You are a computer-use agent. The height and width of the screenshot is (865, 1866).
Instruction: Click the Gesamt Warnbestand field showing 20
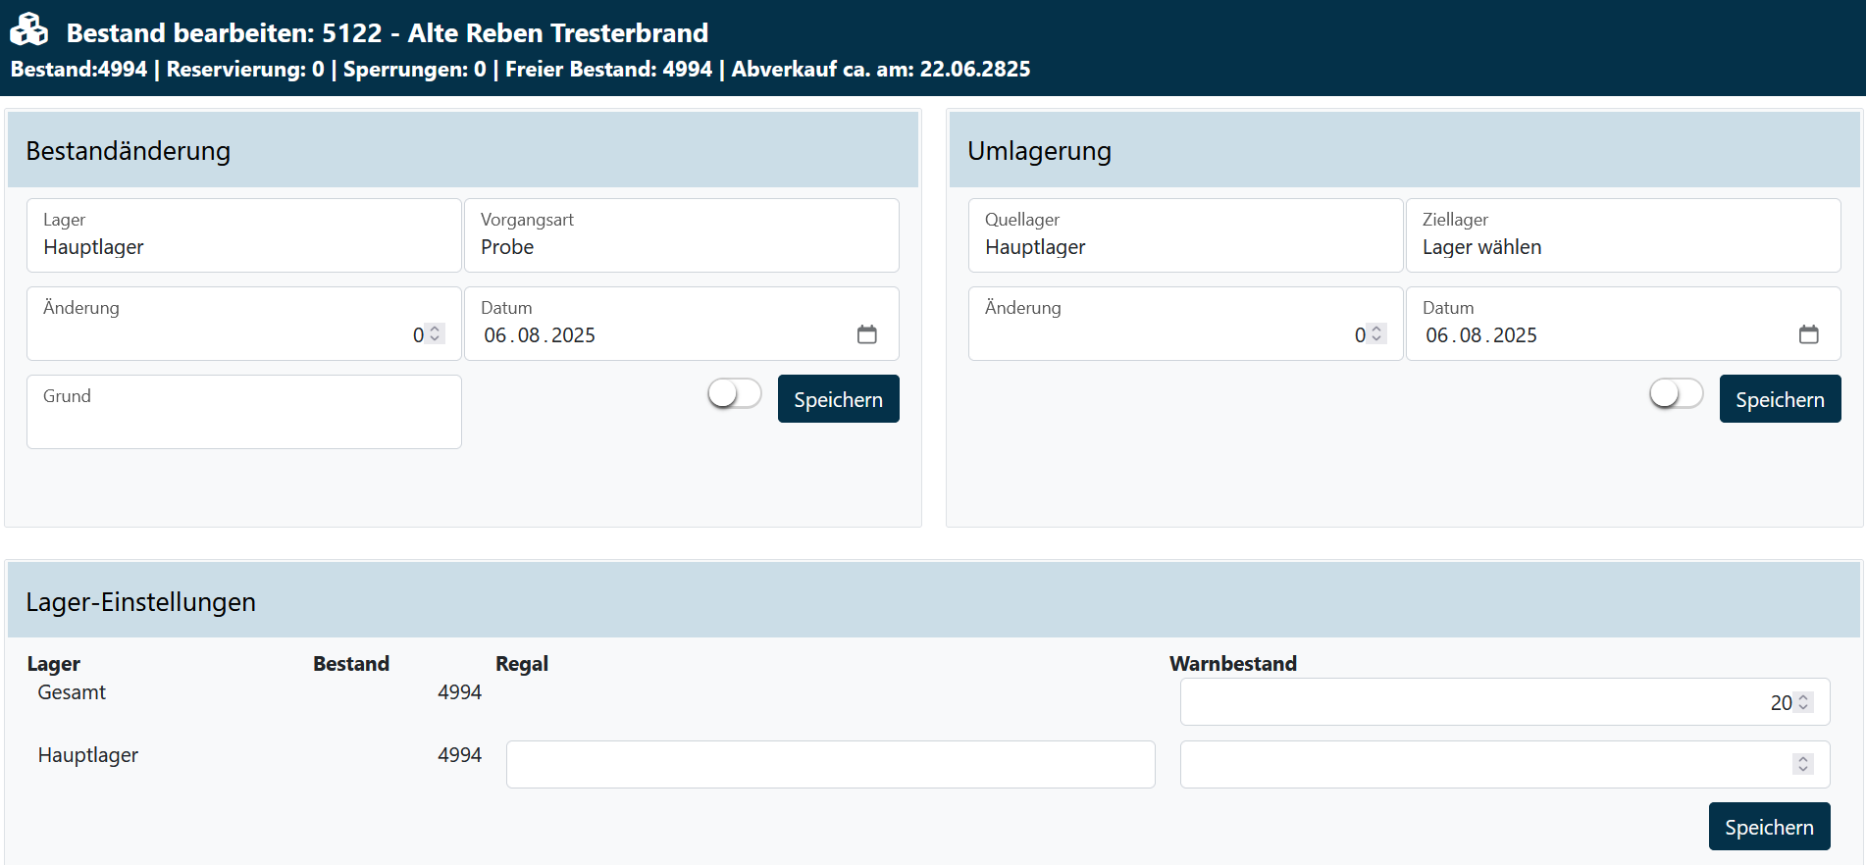[1481, 702]
